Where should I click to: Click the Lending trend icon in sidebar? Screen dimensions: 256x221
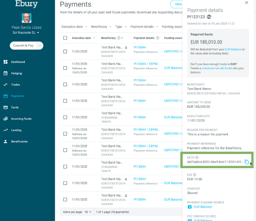[5, 130]
